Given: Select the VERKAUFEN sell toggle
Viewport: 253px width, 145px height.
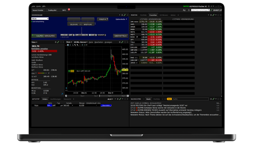Looking at the screenshot, I should point(50,36).
